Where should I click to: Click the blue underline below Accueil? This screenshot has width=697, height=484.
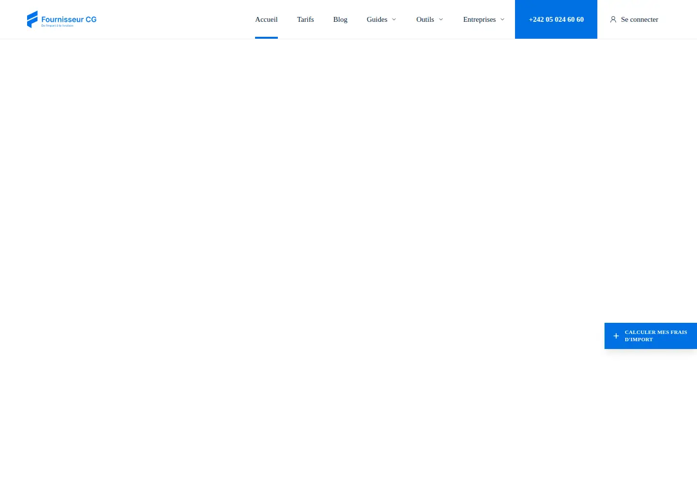(266, 38)
